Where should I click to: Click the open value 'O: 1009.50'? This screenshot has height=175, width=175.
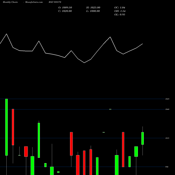65,8
